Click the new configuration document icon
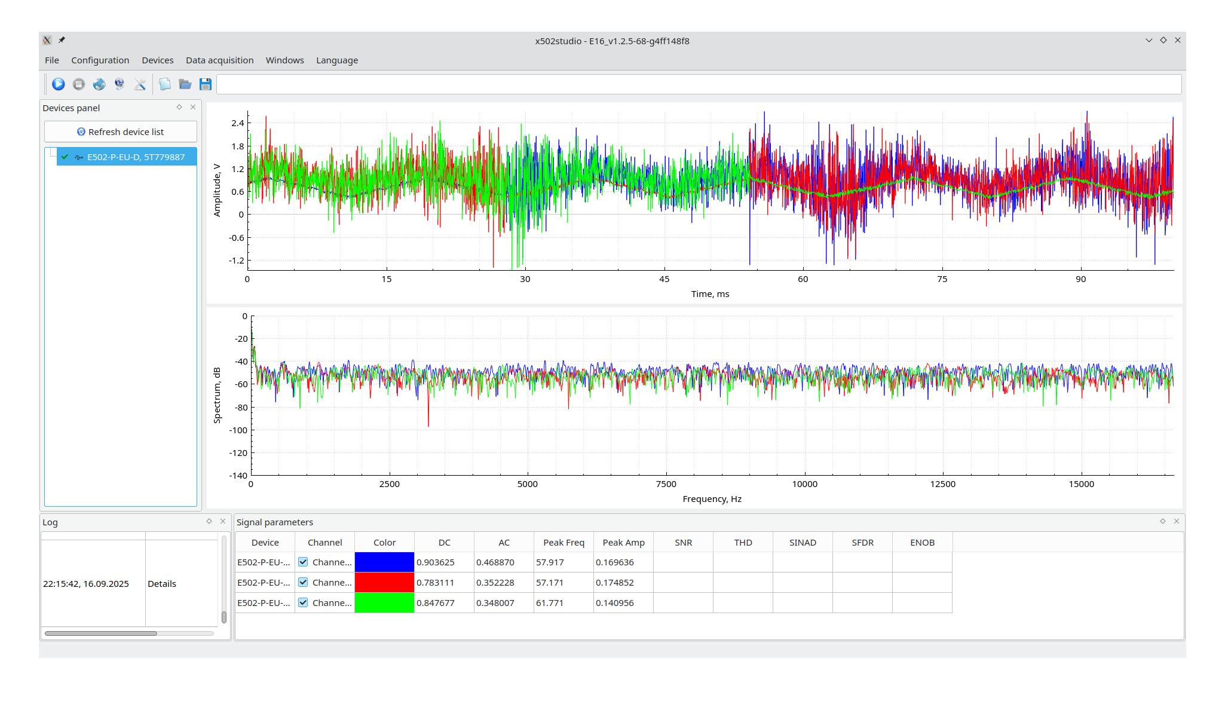Viewport: 1225px width, 704px height. tap(164, 84)
